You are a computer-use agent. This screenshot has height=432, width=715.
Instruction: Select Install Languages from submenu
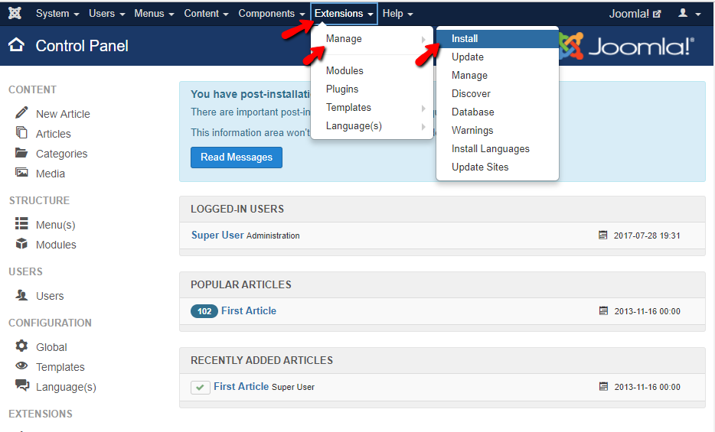pos(490,149)
